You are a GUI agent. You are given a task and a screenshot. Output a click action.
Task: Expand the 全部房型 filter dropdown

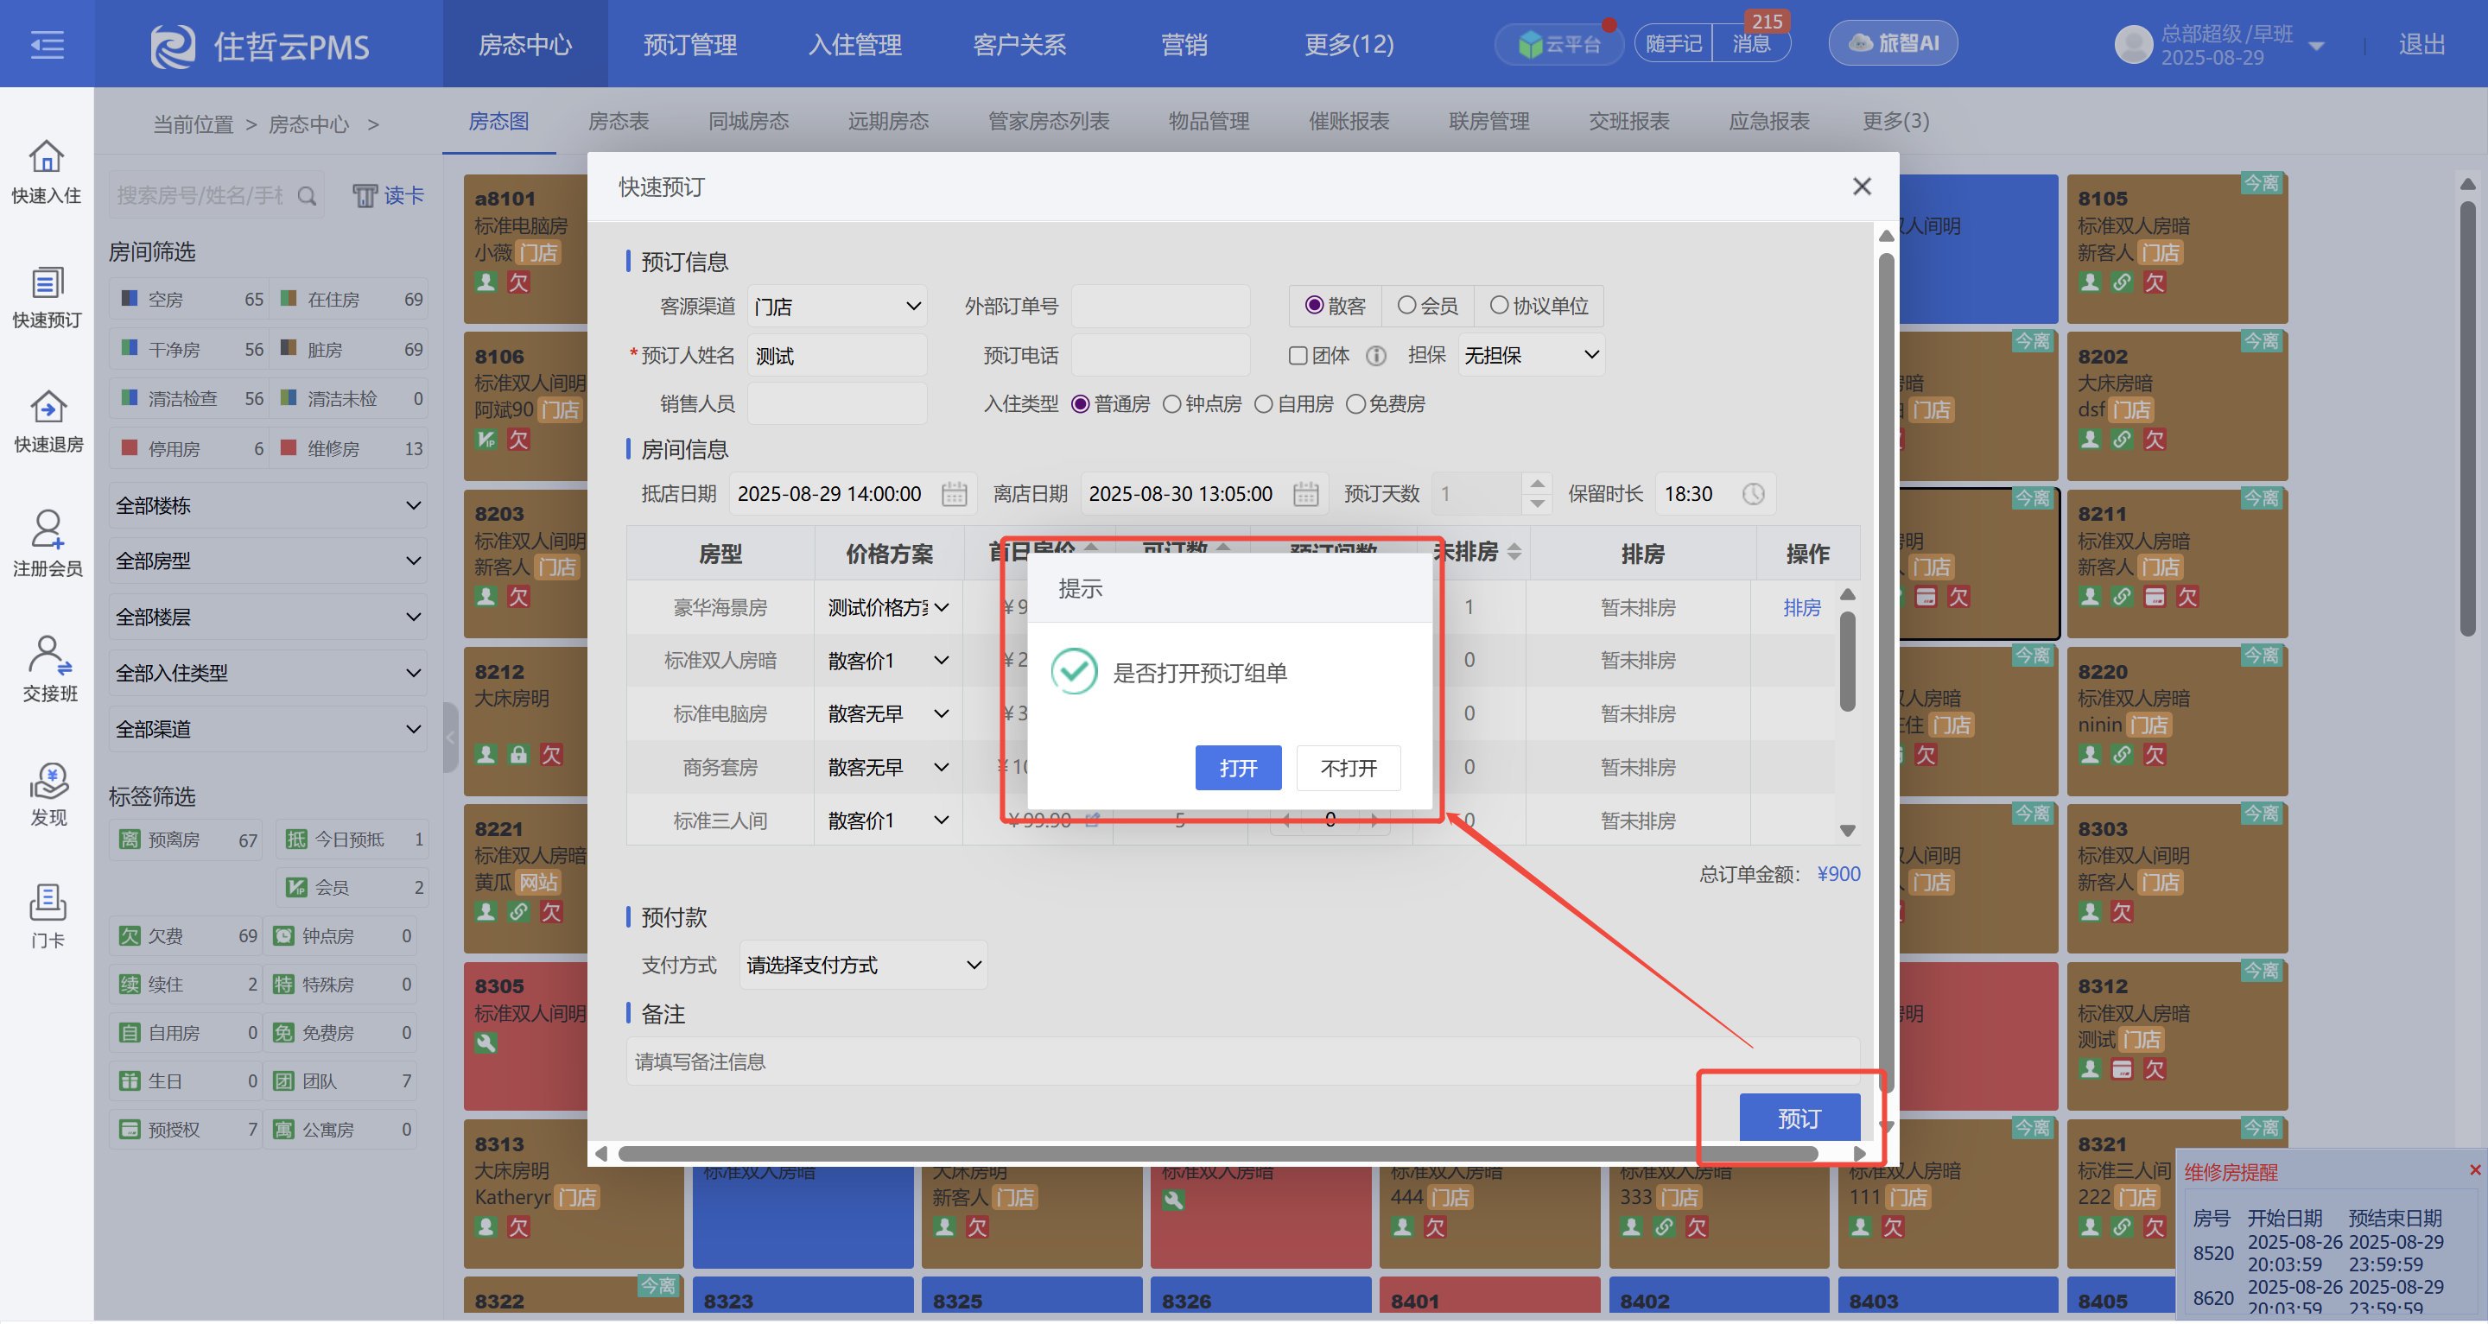(268, 561)
